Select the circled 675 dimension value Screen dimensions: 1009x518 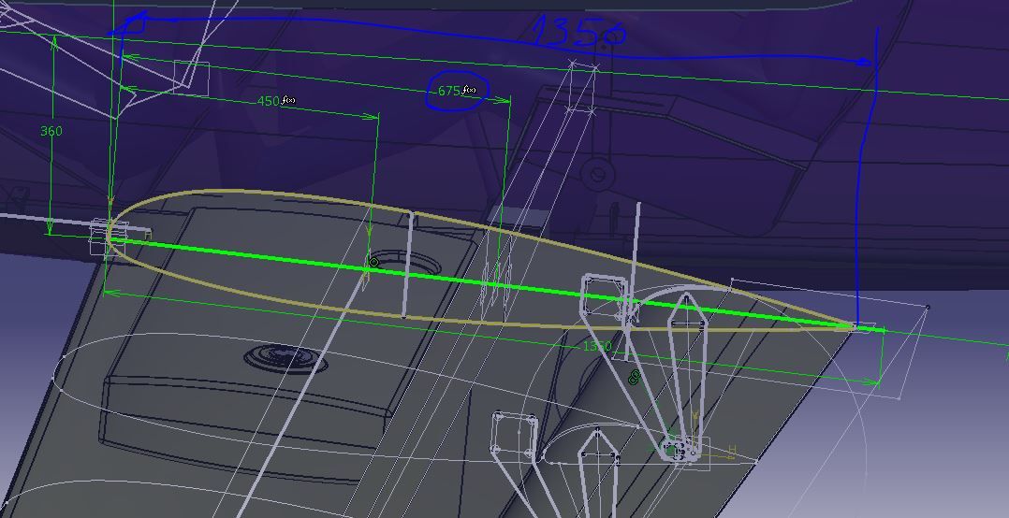pos(449,92)
